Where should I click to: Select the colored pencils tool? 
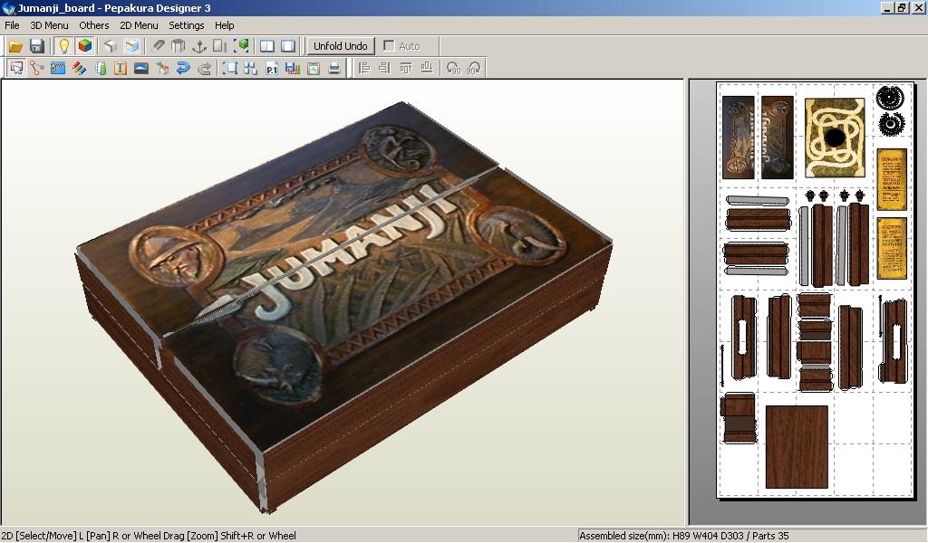pyautogui.click(x=80, y=69)
